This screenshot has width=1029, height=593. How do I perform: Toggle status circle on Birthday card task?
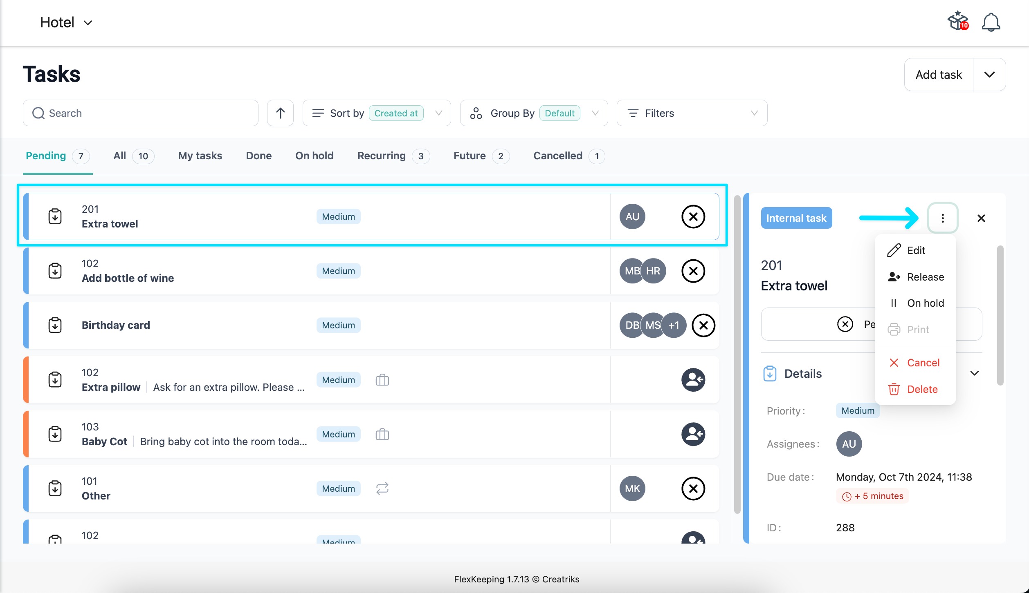point(703,325)
